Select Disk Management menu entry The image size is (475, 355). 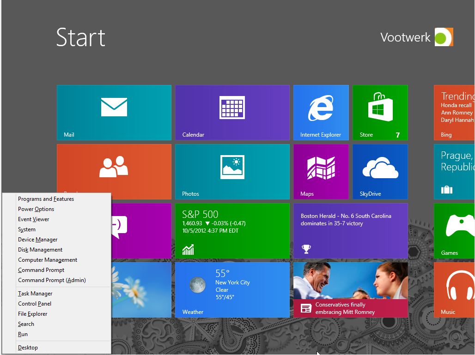coord(40,250)
